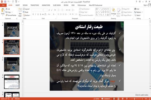
Task: Toggle the Comments pane in status bar
Action: 106,99
